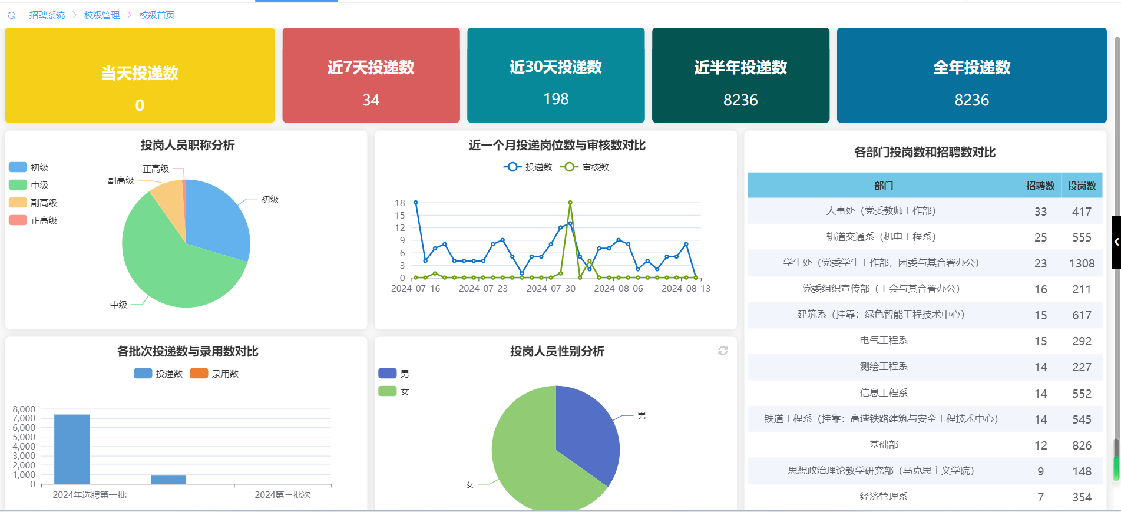Toggle 副高级 legend in job title pie
Viewport: 1121px width, 512px height.
33,203
